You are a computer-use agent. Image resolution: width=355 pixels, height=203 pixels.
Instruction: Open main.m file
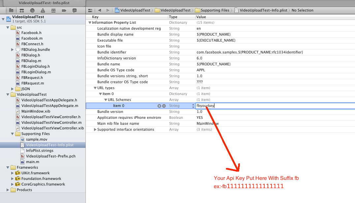pyautogui.click(x=32, y=162)
